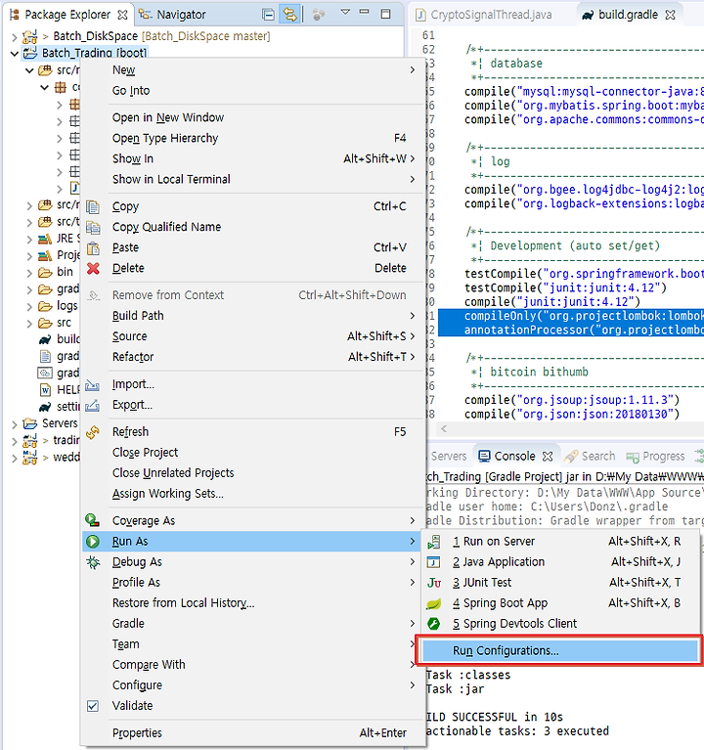This screenshot has height=750, width=704.
Task: Choose Run Configurations... entry
Action: pyautogui.click(x=559, y=651)
